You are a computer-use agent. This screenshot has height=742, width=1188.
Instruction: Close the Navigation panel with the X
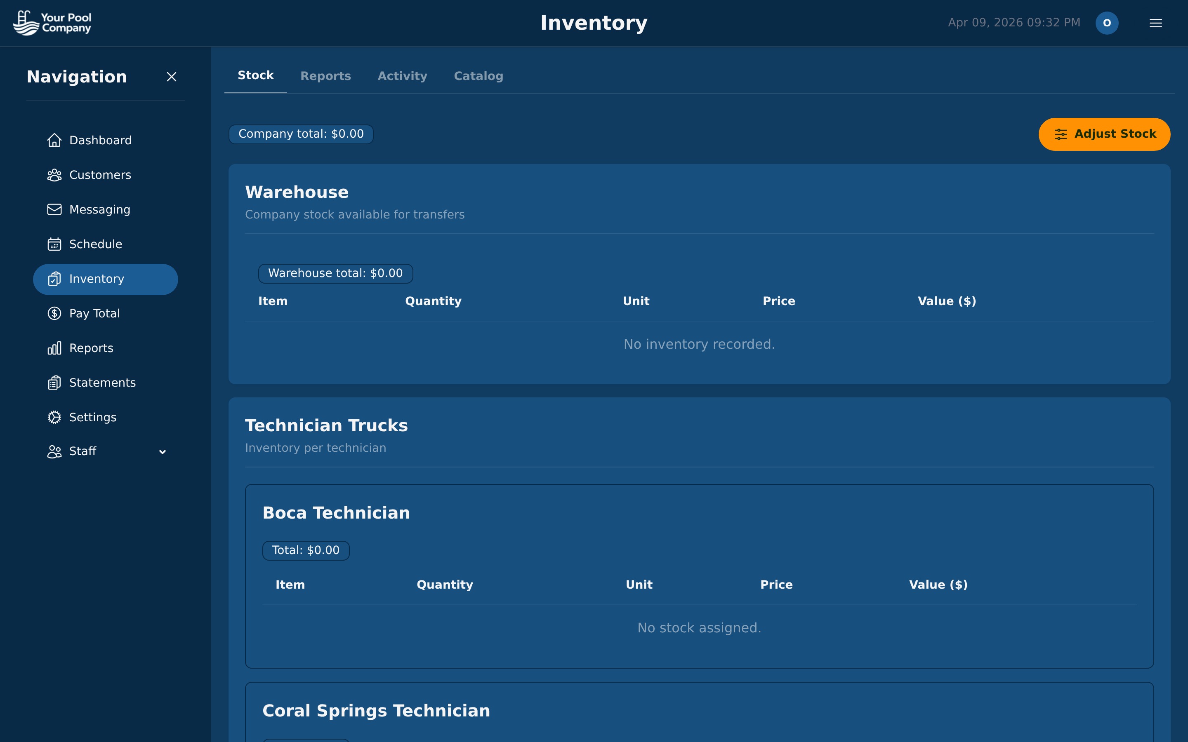pyautogui.click(x=171, y=77)
